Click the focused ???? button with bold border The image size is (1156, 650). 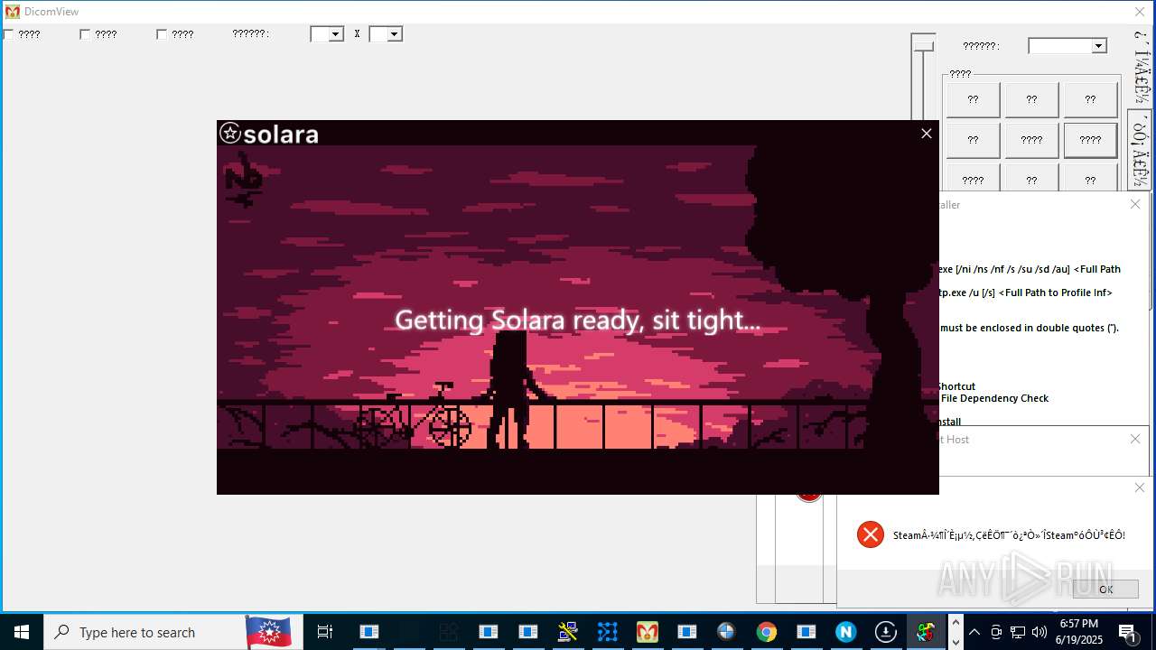(x=1090, y=140)
